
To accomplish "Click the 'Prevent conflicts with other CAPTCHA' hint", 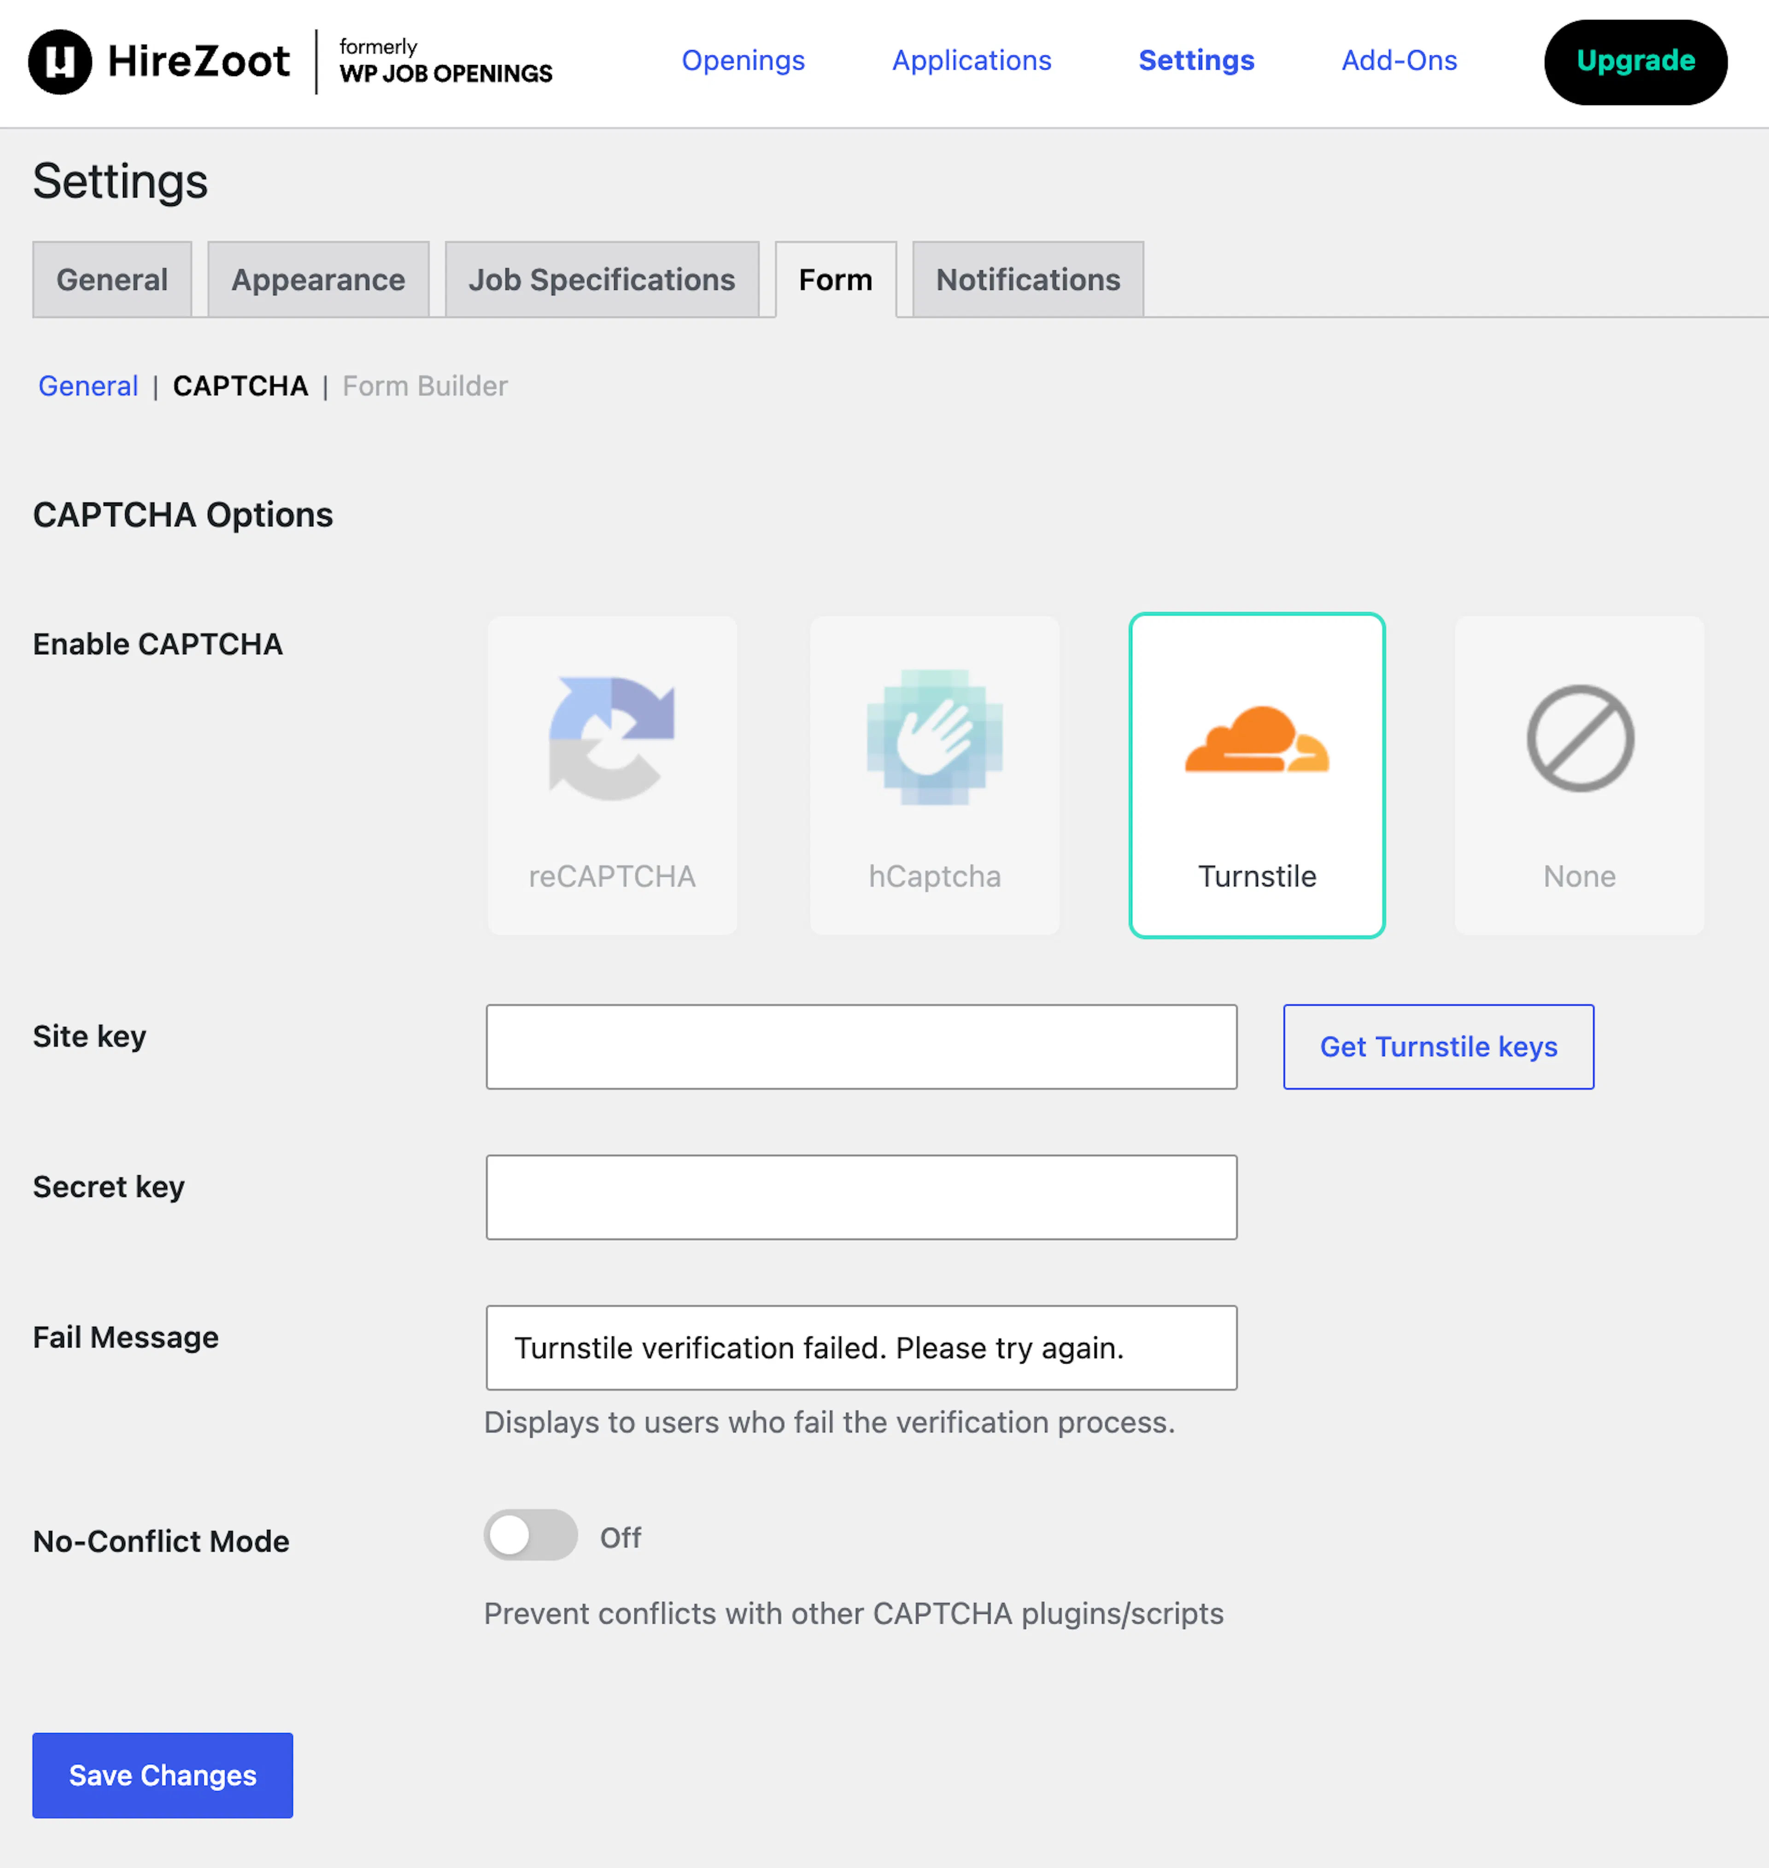I will pyautogui.click(x=853, y=1614).
